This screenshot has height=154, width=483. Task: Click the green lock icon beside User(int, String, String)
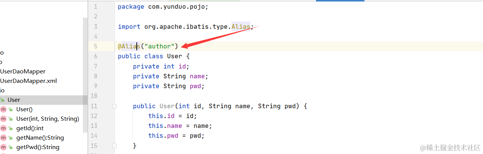[11, 119]
